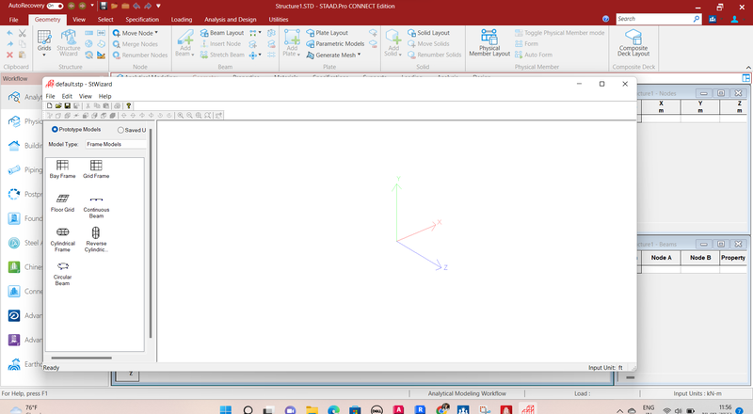Switch to the Specification ribbon tab
The image size is (753, 414).
coord(142,20)
